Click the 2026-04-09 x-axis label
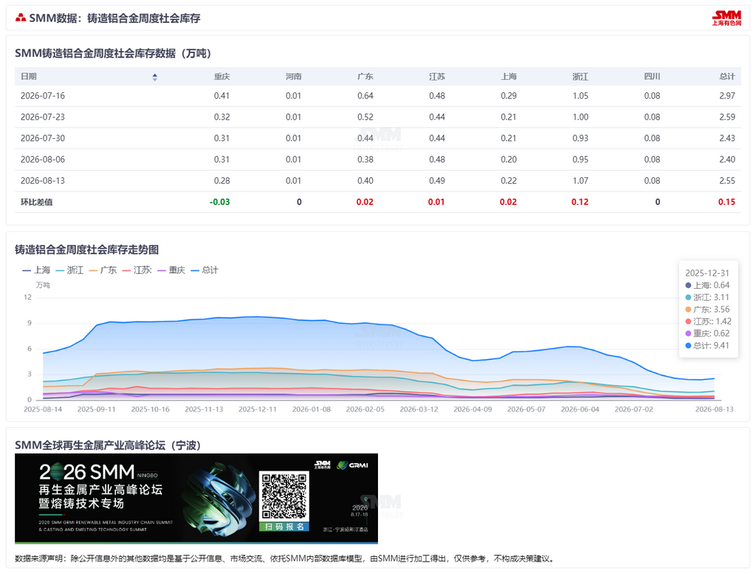Image resolution: width=756 pixels, height=574 pixels. [472, 409]
